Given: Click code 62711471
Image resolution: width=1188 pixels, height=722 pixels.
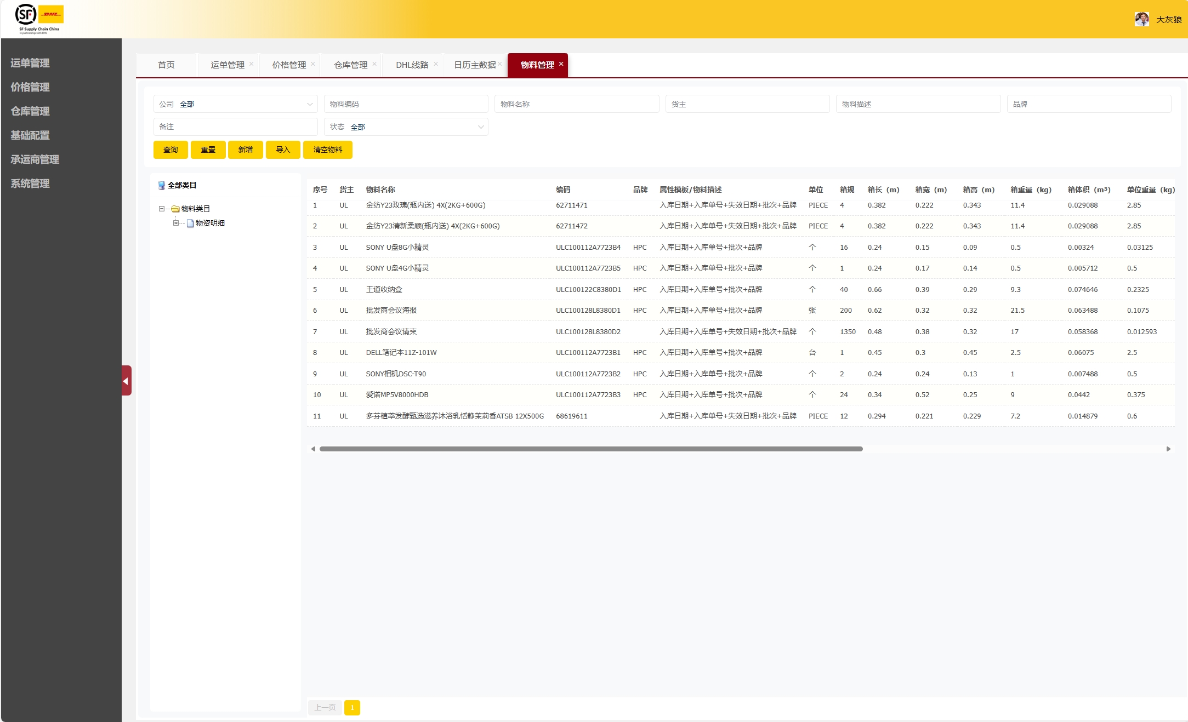Looking at the screenshot, I should 572,205.
